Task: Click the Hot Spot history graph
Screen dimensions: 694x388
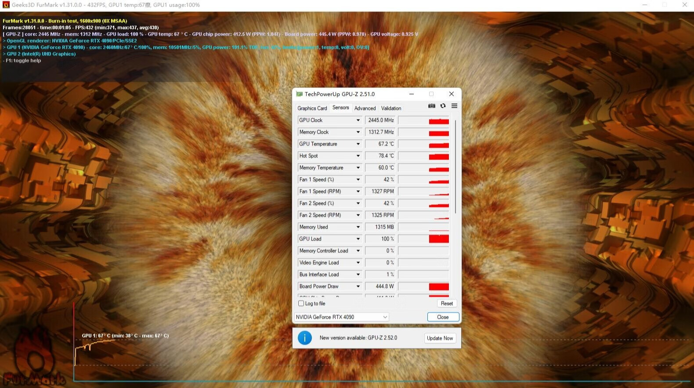Action: [423, 156]
